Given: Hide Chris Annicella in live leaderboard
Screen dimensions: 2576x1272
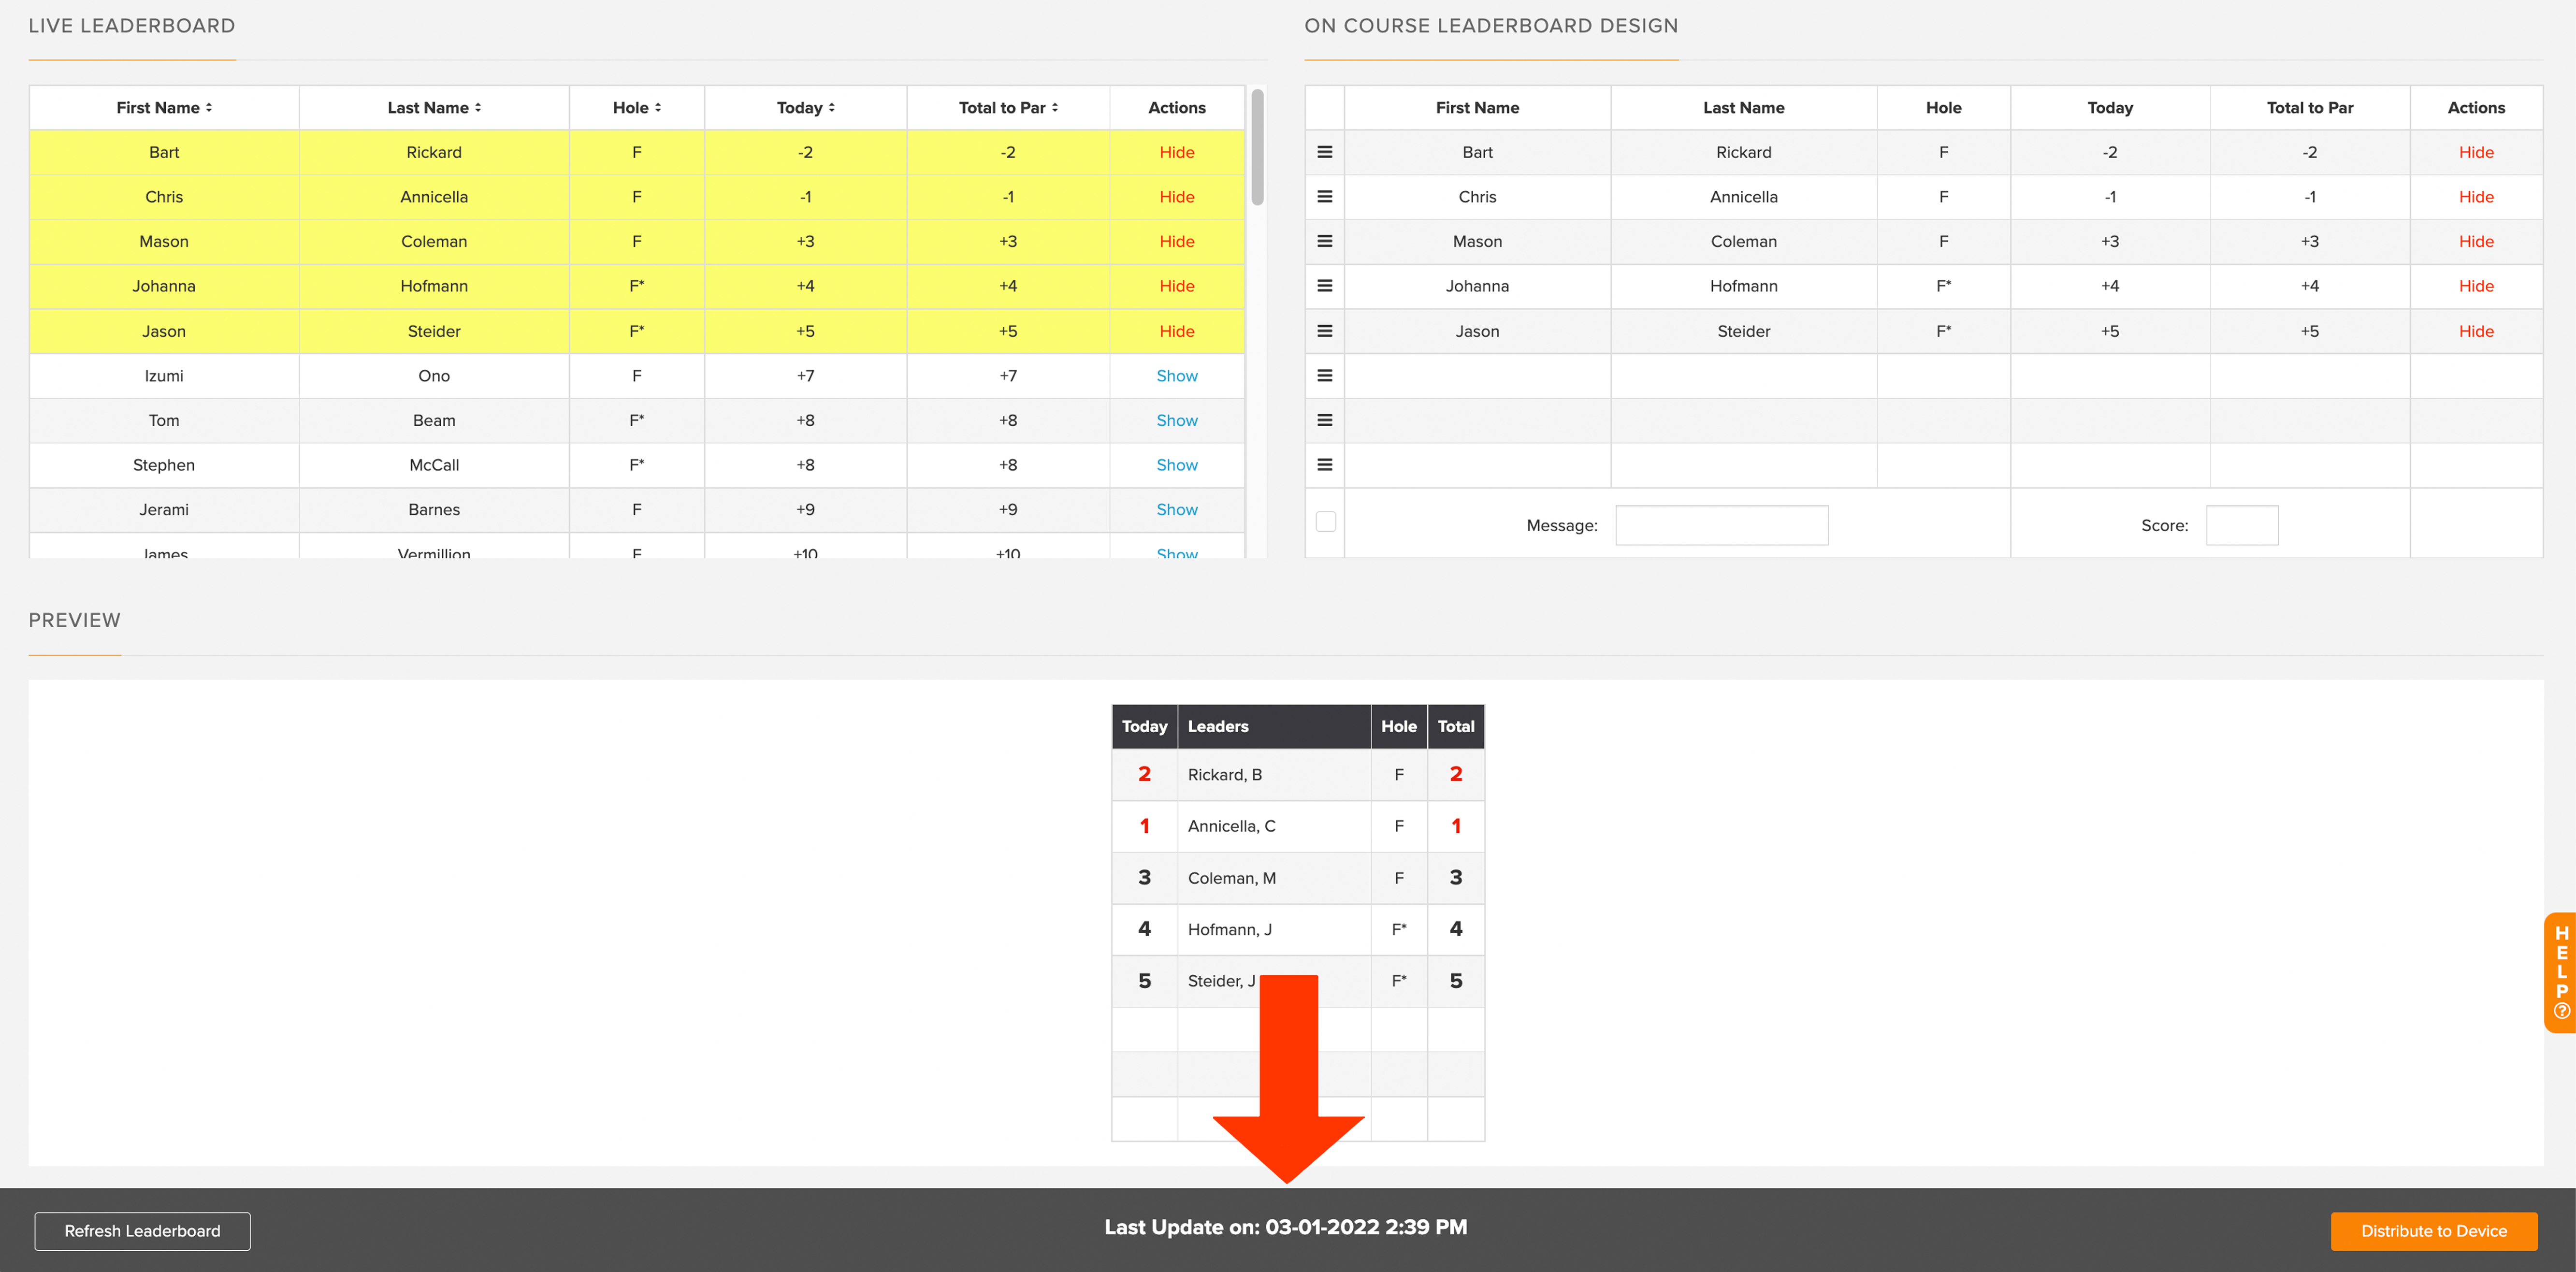Looking at the screenshot, I should click(1177, 197).
